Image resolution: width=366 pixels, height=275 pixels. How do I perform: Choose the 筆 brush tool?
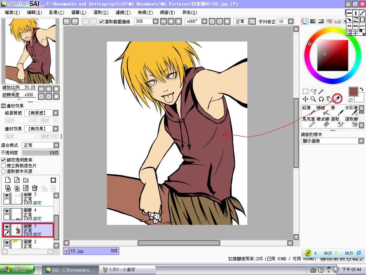tap(337, 111)
